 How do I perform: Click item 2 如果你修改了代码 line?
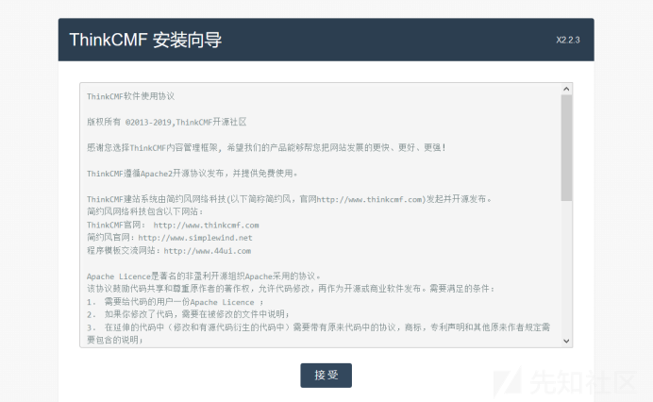[188, 314]
